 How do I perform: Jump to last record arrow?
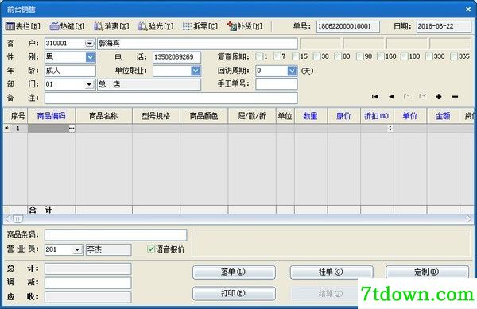click(422, 97)
